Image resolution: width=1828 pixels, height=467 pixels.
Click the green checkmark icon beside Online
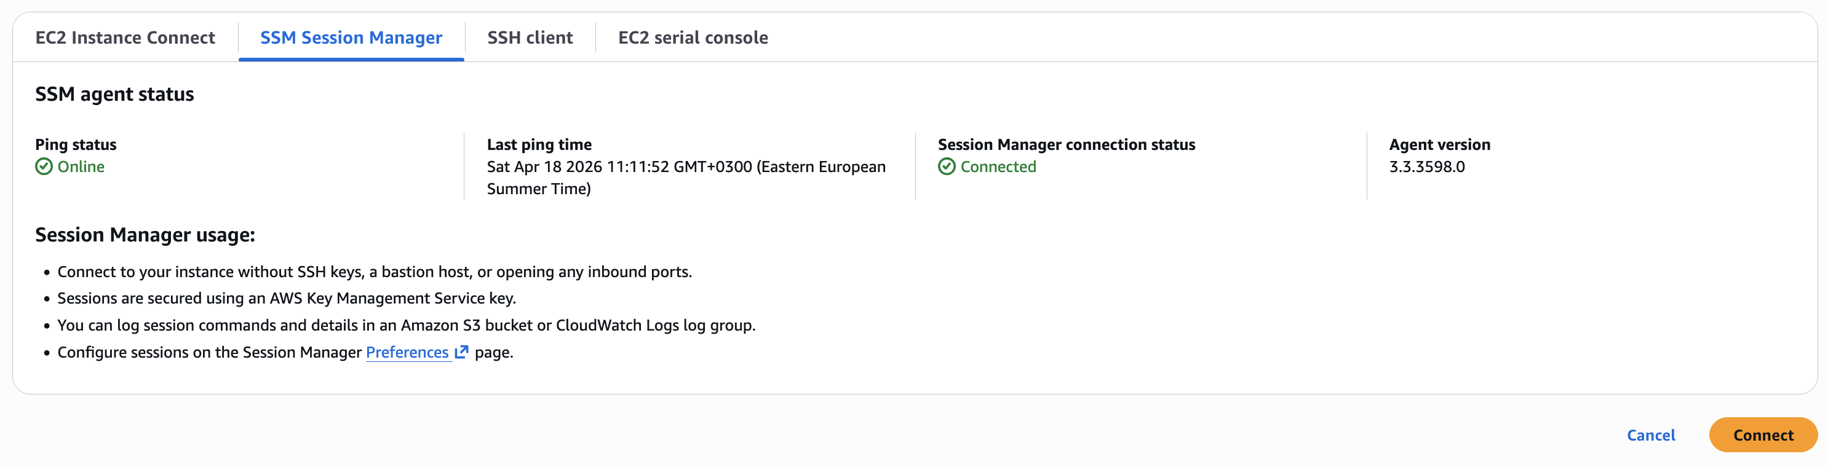click(44, 167)
